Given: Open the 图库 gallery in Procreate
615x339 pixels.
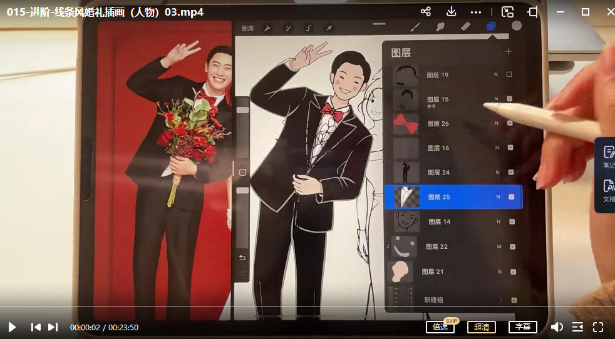Looking at the screenshot, I should point(248,29).
